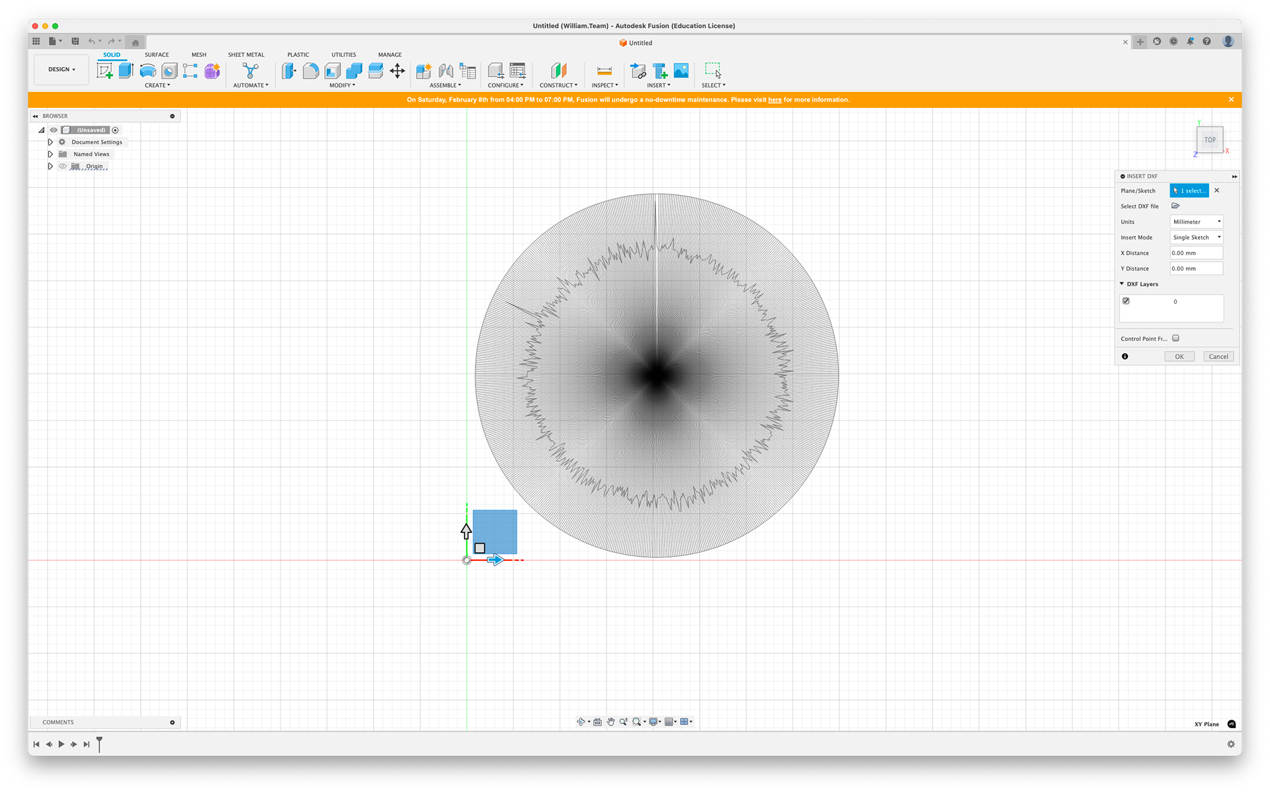This screenshot has height=793, width=1270.
Task: Switch to the SHEET METAL tab
Action: pyautogui.click(x=246, y=55)
